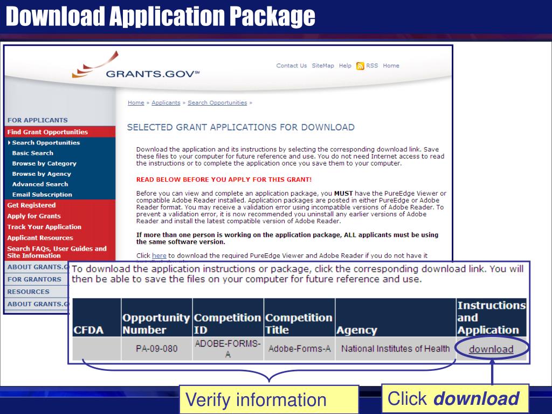Select the ADOBE-FORMS-A competition ID cell

coord(228,349)
